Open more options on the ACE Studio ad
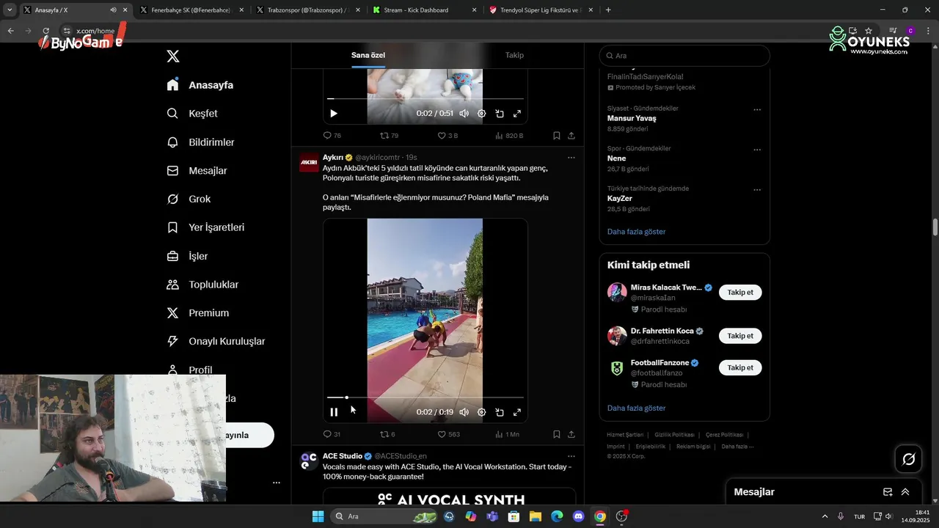939x528 pixels. point(571,456)
